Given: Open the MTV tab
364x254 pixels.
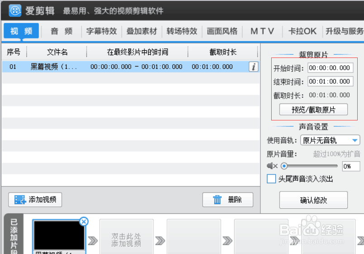Looking at the screenshot, I should coord(262,31).
